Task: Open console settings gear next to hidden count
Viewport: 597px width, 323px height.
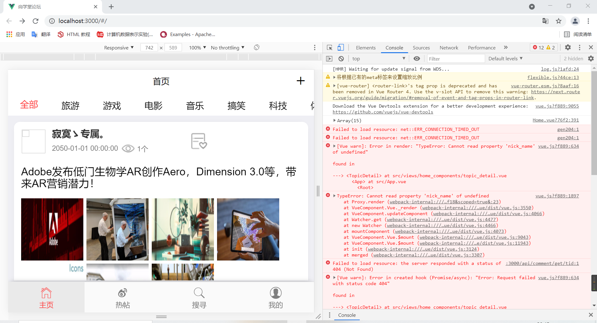Action: pos(591,58)
